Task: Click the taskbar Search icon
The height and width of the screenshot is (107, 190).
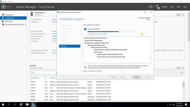Action: pyautogui.click(x=9, y=104)
